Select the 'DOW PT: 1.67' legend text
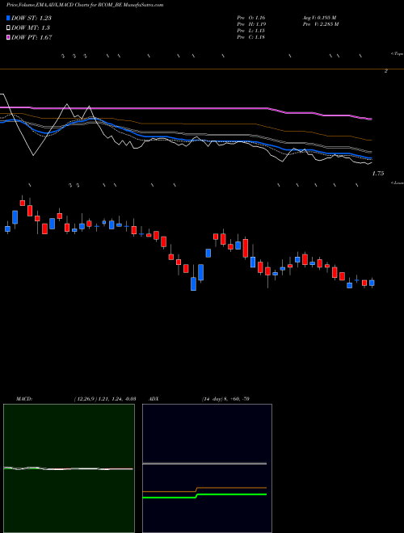Image resolution: width=404 pixels, height=533 pixels. coord(32,37)
